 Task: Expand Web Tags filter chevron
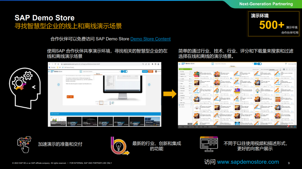(x=191, y=103)
